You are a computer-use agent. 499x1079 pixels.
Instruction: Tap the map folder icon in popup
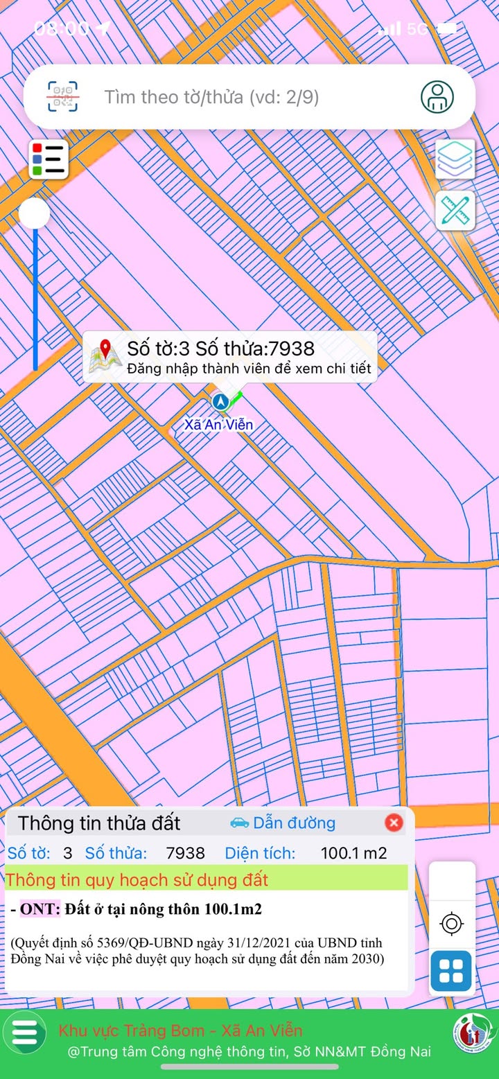click(x=105, y=356)
